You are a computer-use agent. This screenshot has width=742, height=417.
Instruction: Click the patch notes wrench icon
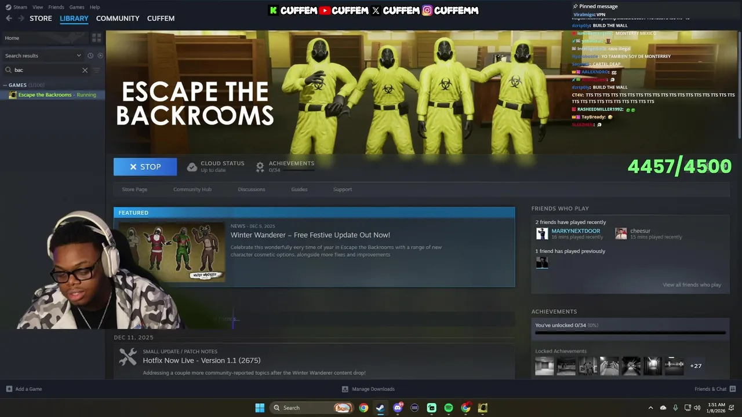click(x=128, y=357)
